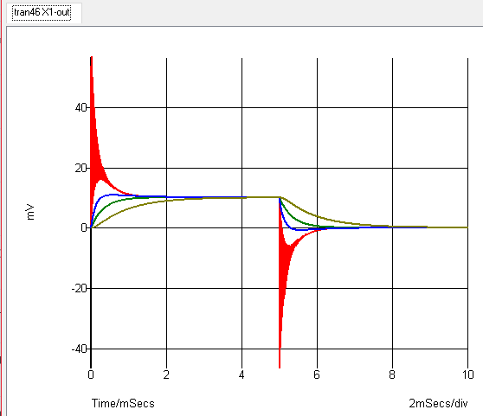Click the 10 tick on the time axis
This screenshot has height=416, width=483.
coord(467,374)
